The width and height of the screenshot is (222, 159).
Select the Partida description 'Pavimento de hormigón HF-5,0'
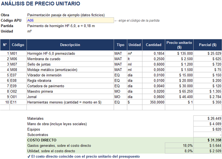61,26
